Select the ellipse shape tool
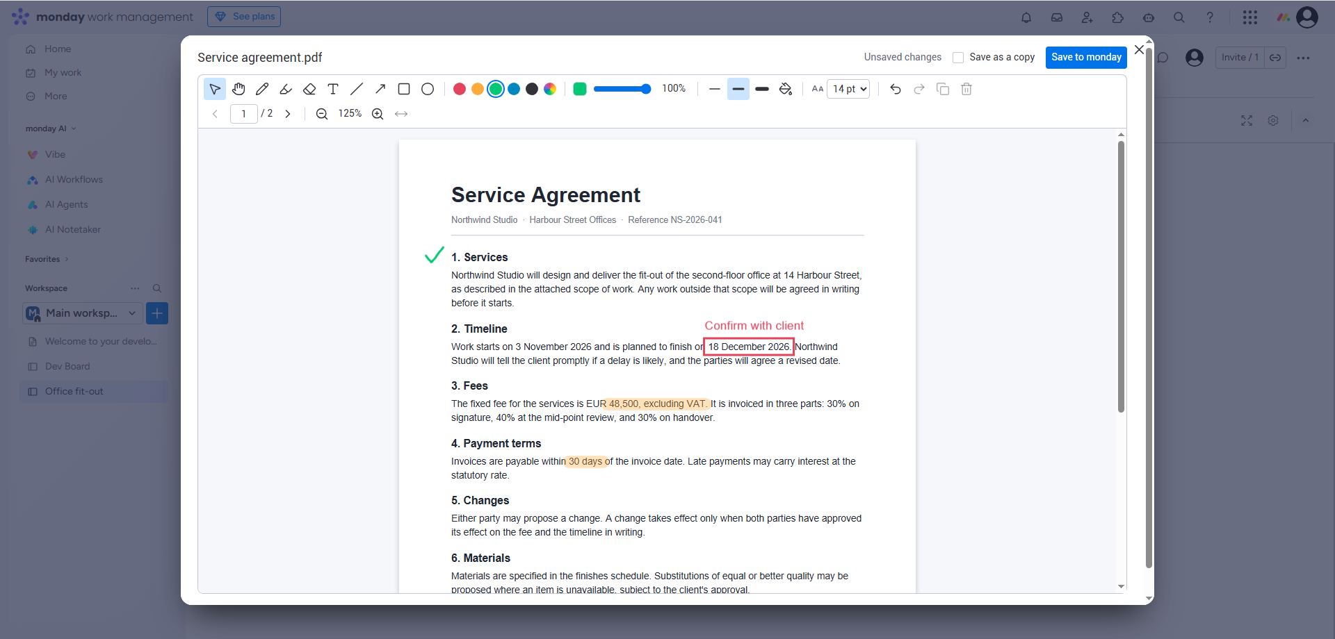 click(x=428, y=89)
